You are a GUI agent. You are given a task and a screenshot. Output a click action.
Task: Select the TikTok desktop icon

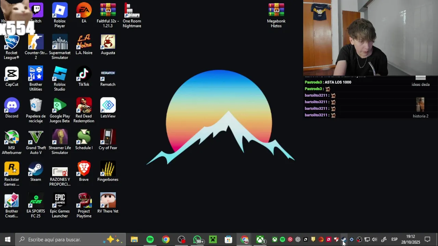[84, 77]
